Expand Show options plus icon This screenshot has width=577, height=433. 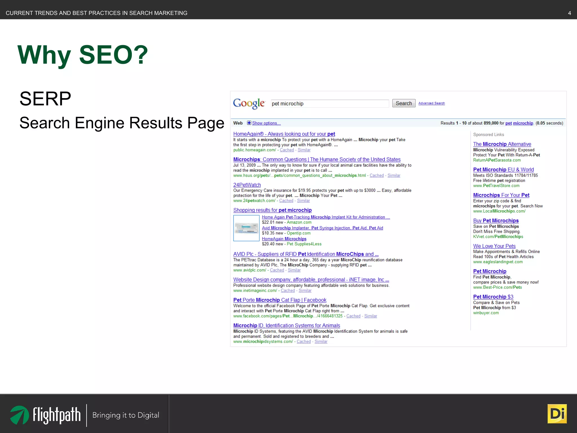[x=249, y=123]
